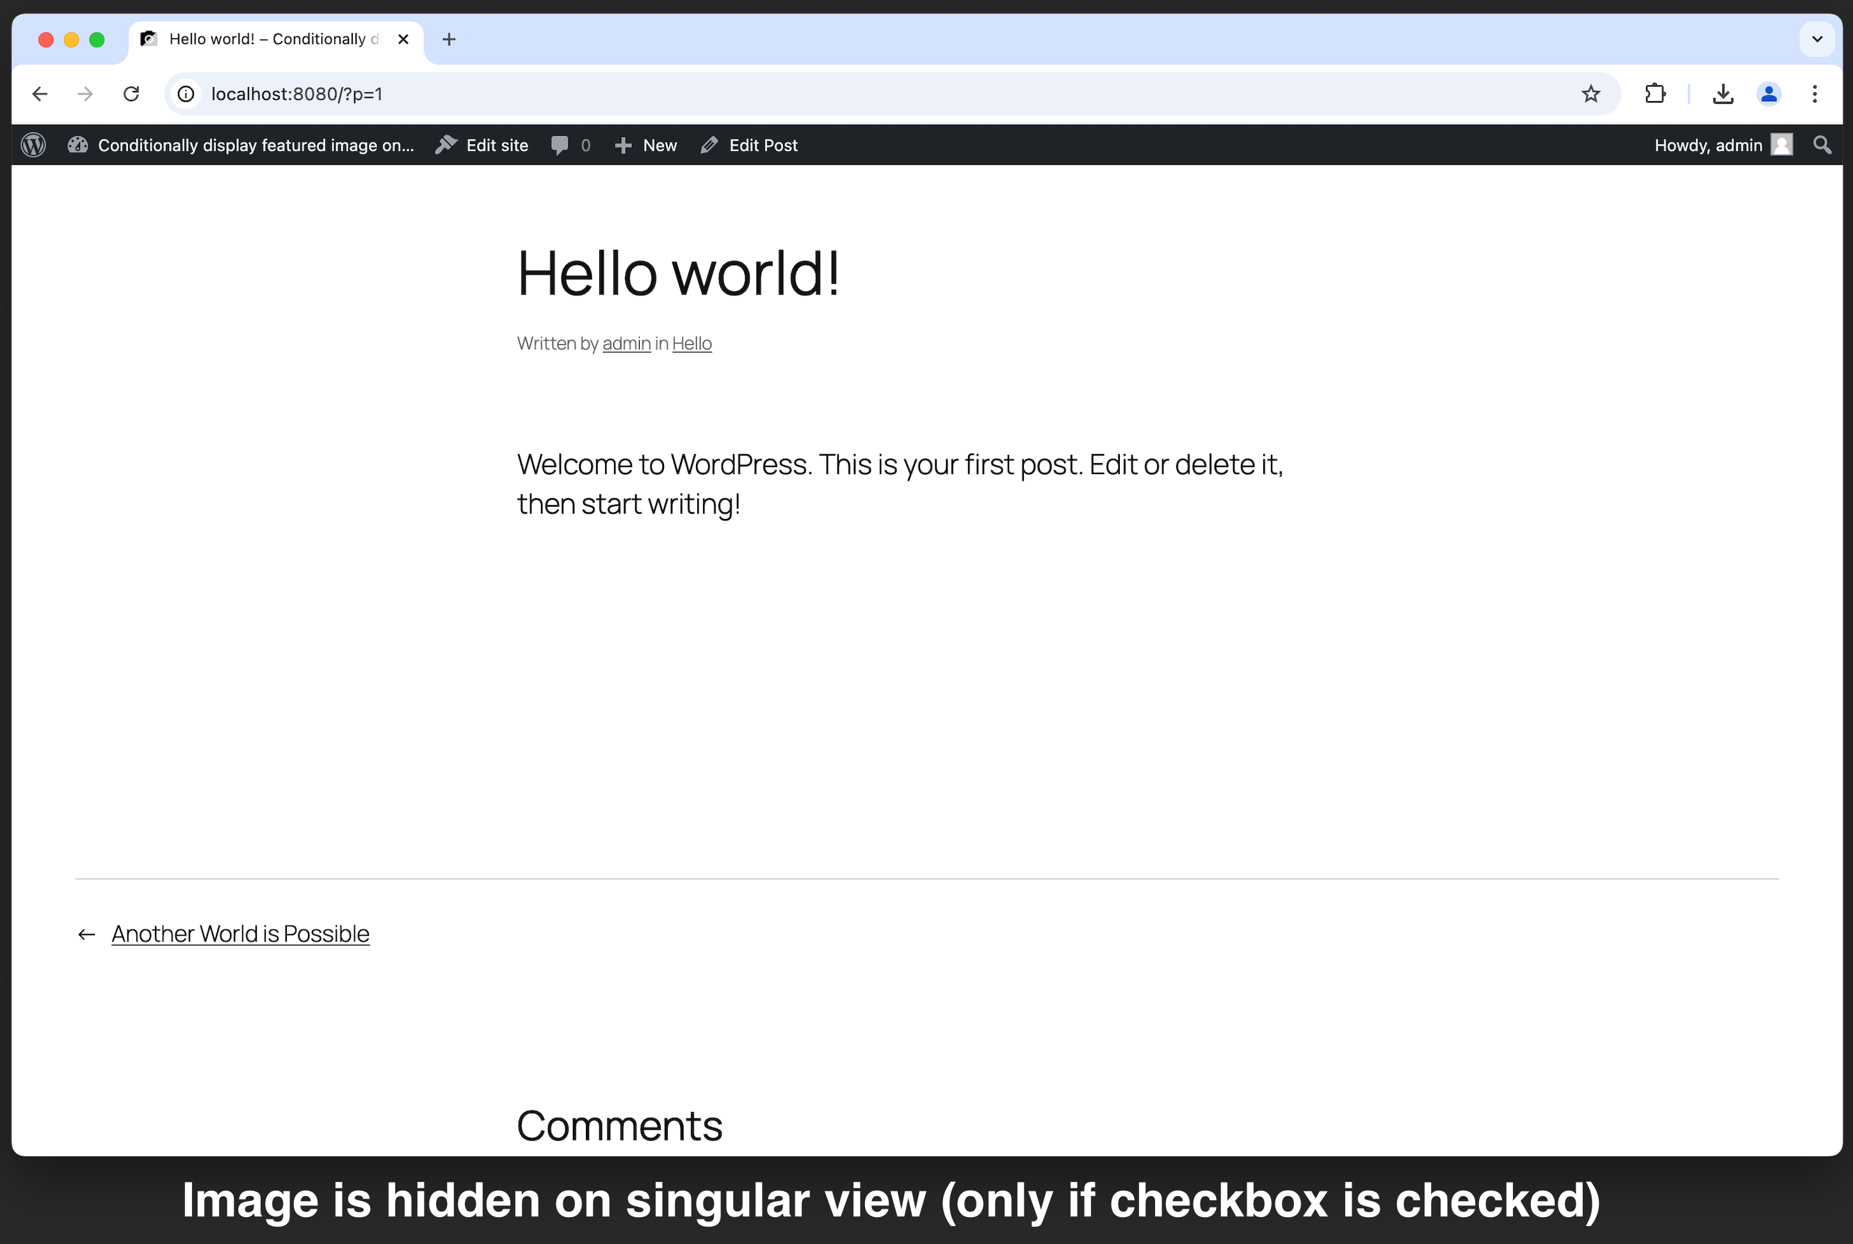The height and width of the screenshot is (1244, 1853).
Task: View site information icon in address bar
Action: click(x=186, y=94)
